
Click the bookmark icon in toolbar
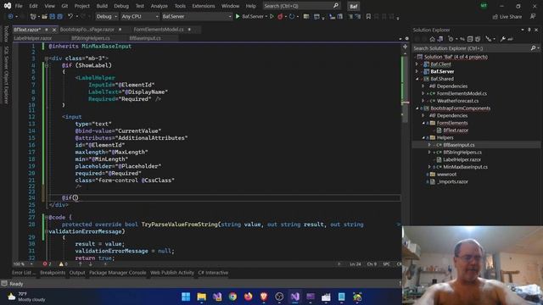coord(368,16)
